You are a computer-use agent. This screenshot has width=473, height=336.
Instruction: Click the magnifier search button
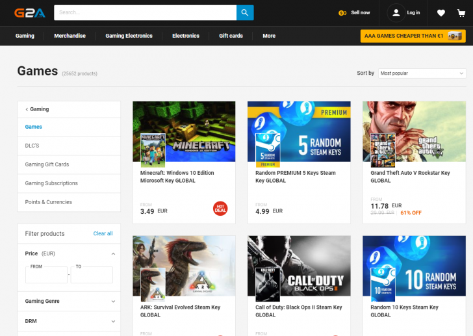[245, 12]
